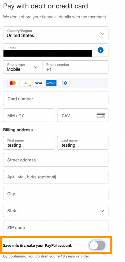
Task: Click the Last name field
Action: (83, 143)
